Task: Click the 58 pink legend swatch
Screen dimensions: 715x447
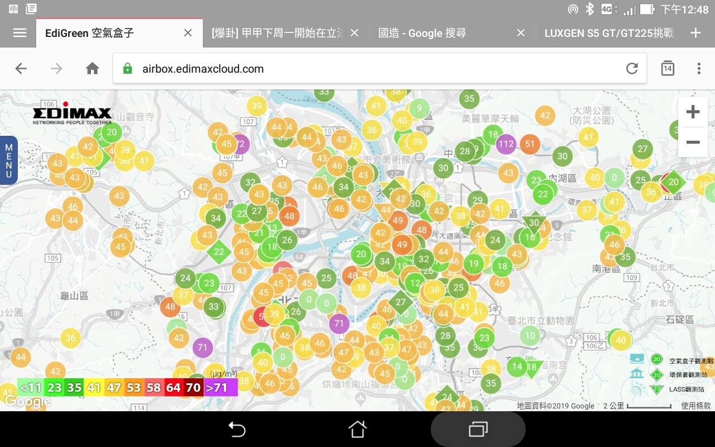Action: tap(154, 387)
